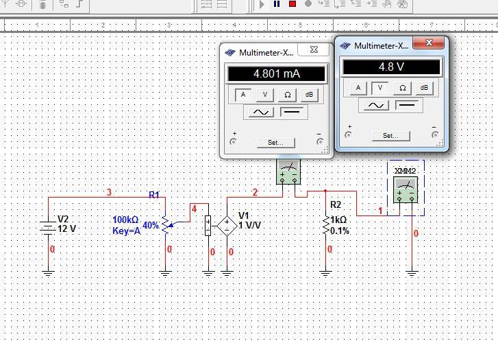Click the Step Into debug icon
Image resolution: width=498 pixels, height=341 pixels.
pyautogui.click(x=324, y=3)
